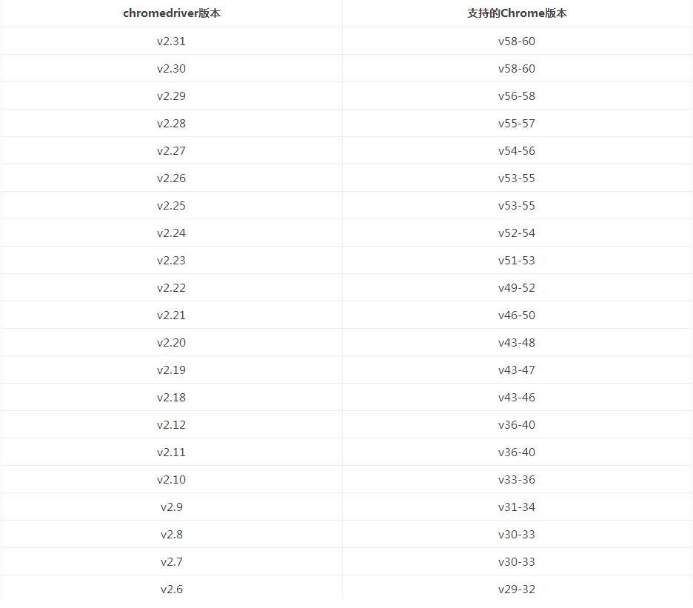Select the v54-56 supported Chrome cell
Viewport: 693px width, 608px height.
pyautogui.click(x=517, y=151)
